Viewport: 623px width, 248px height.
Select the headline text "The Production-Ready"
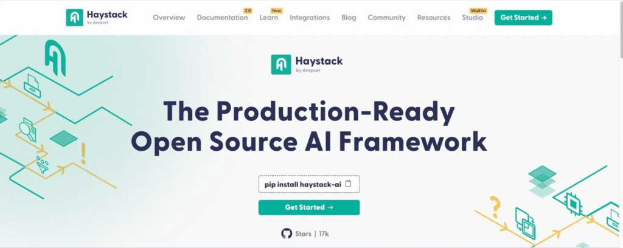click(308, 112)
